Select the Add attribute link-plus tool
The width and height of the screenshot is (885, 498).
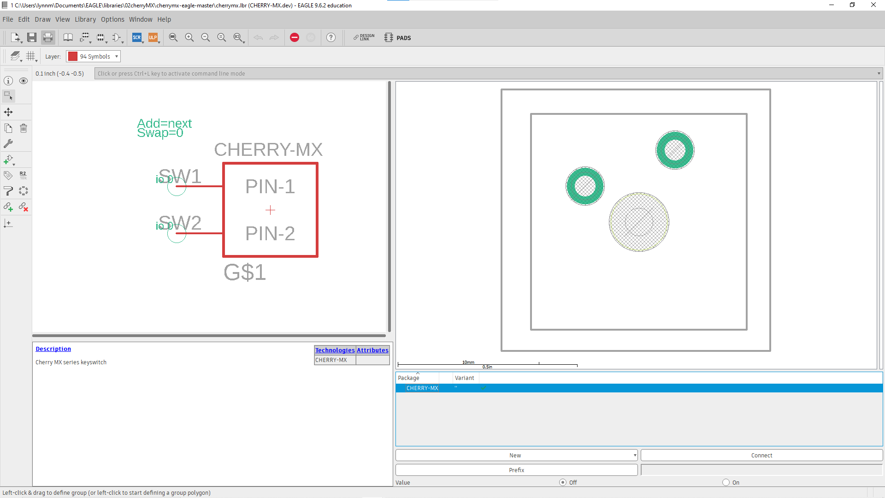tap(8, 207)
